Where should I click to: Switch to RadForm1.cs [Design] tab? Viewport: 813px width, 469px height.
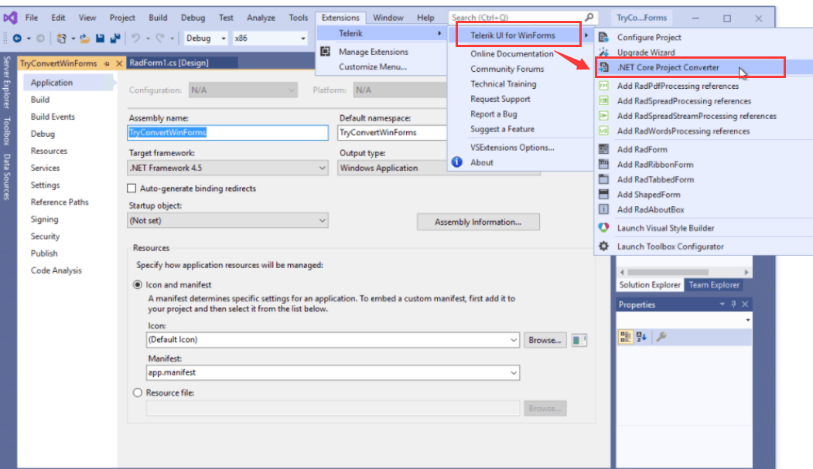pyautogui.click(x=169, y=63)
